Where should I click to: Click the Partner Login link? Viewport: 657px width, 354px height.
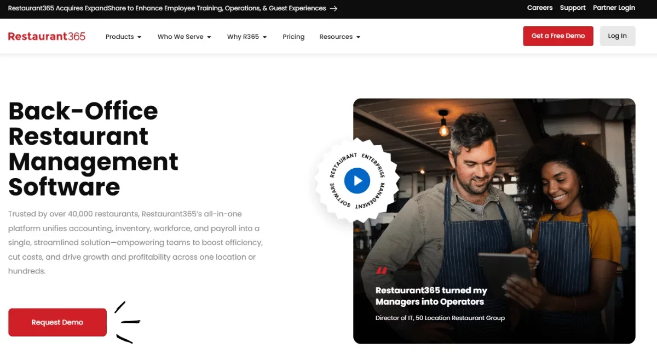click(614, 8)
